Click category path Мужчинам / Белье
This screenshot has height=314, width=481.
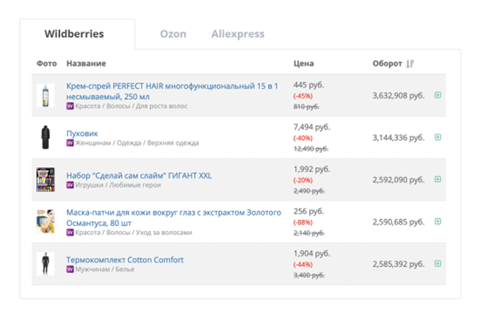[x=105, y=269]
